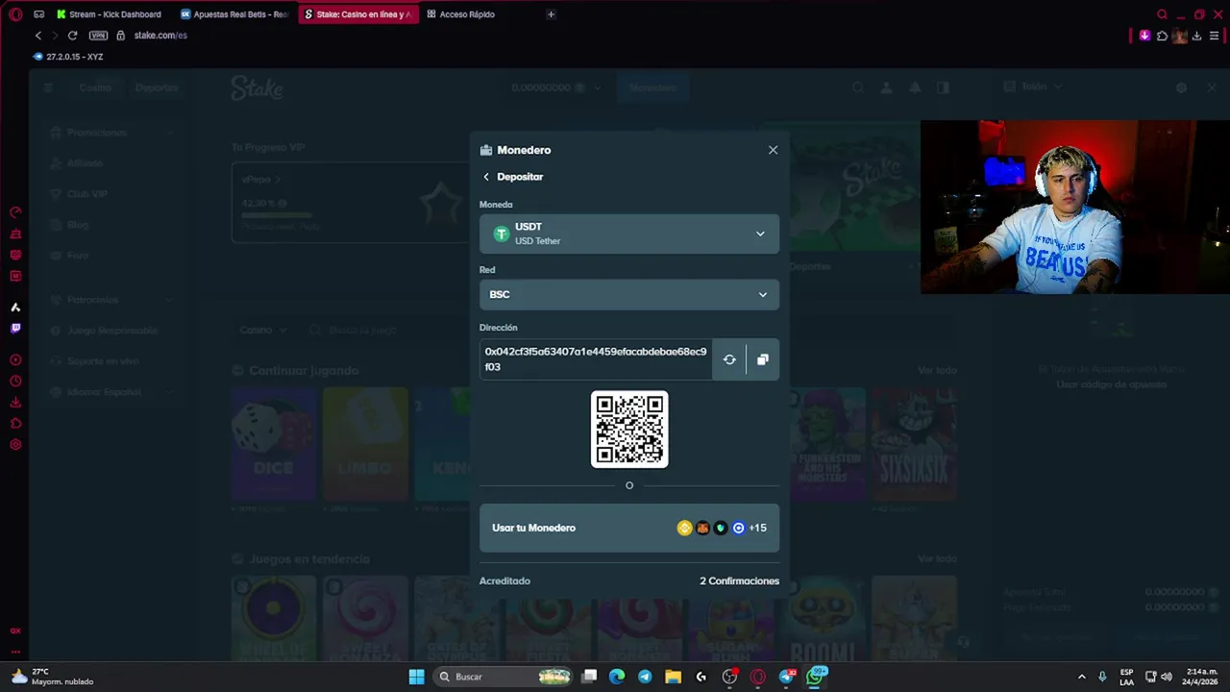Open tab search magnifier in title bar

point(1162,14)
